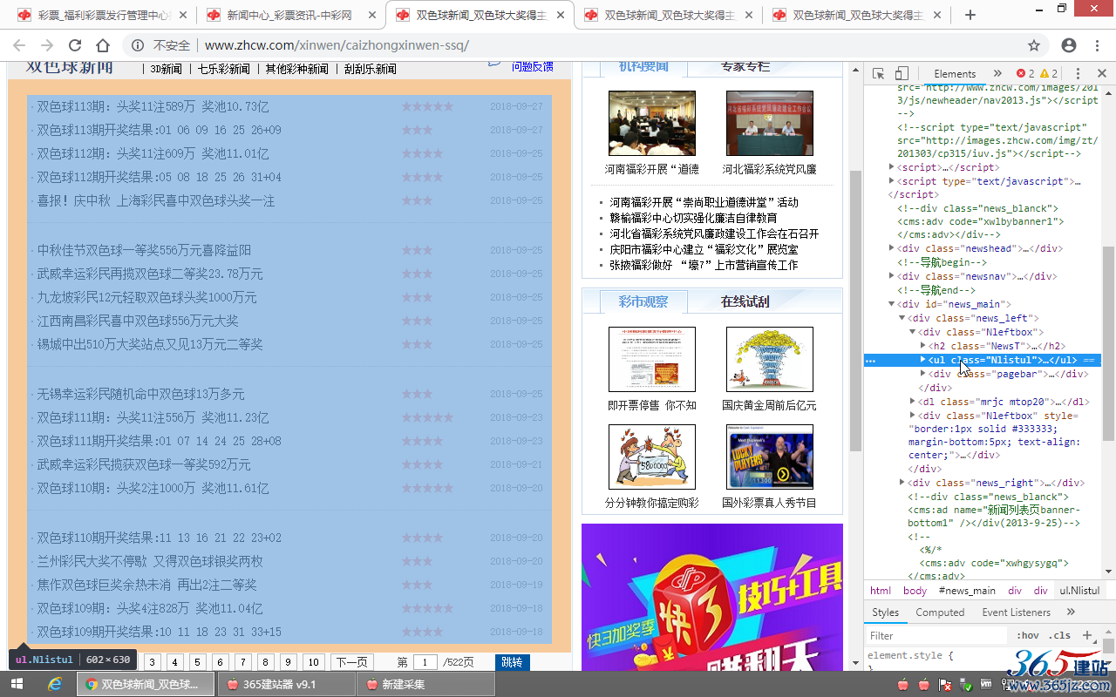Click the 国庆黄金周后亿元 coin tornado thumbnail
The image size is (1116, 697).
coord(770,359)
